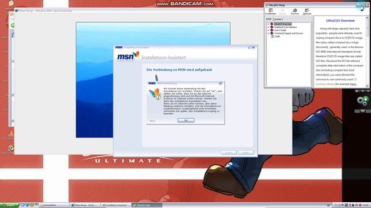Follow the Nero link in help text

point(353,84)
